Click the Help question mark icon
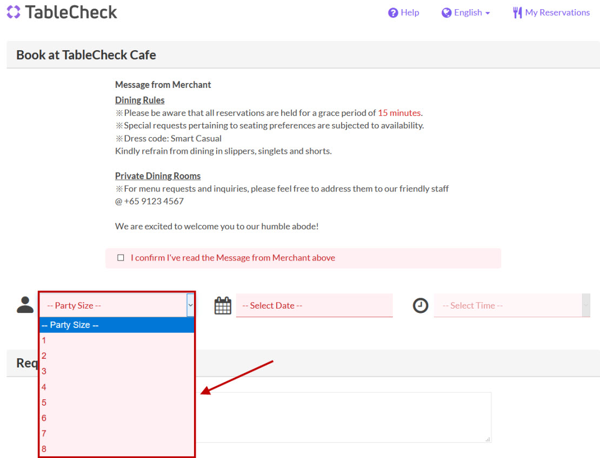The height and width of the screenshot is (458, 600). point(392,12)
